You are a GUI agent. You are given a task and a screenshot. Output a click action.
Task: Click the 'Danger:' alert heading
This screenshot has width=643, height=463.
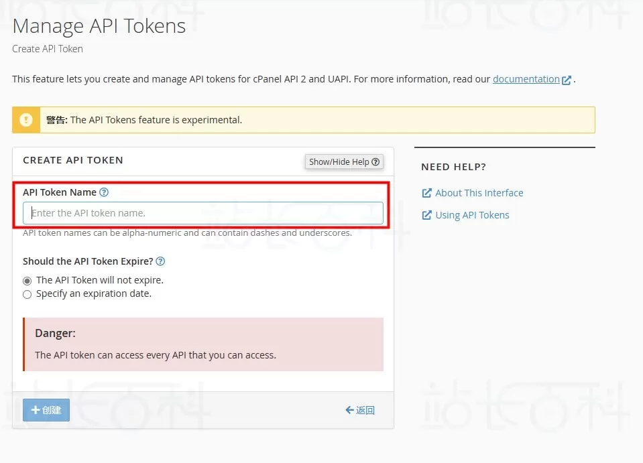[x=56, y=333]
